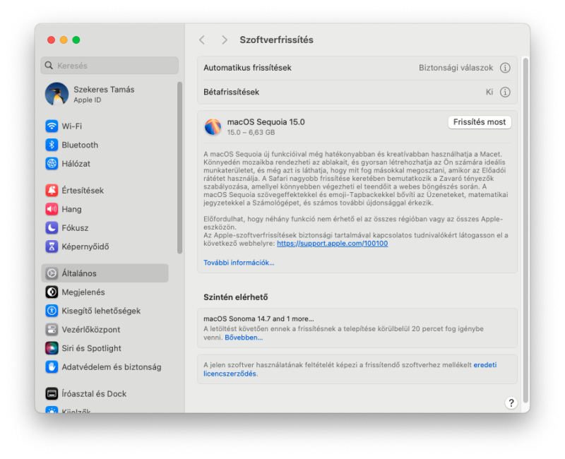Click info icon beside Biztonsági válaszok

[505, 68]
